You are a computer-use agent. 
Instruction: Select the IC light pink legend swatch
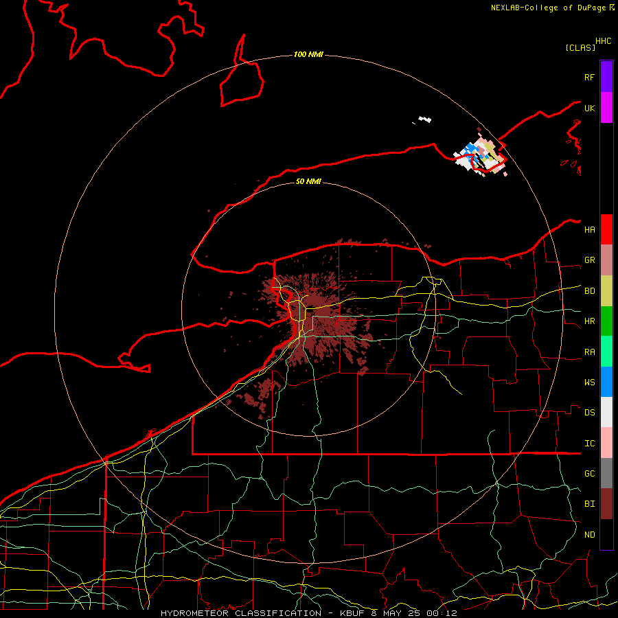(x=606, y=443)
